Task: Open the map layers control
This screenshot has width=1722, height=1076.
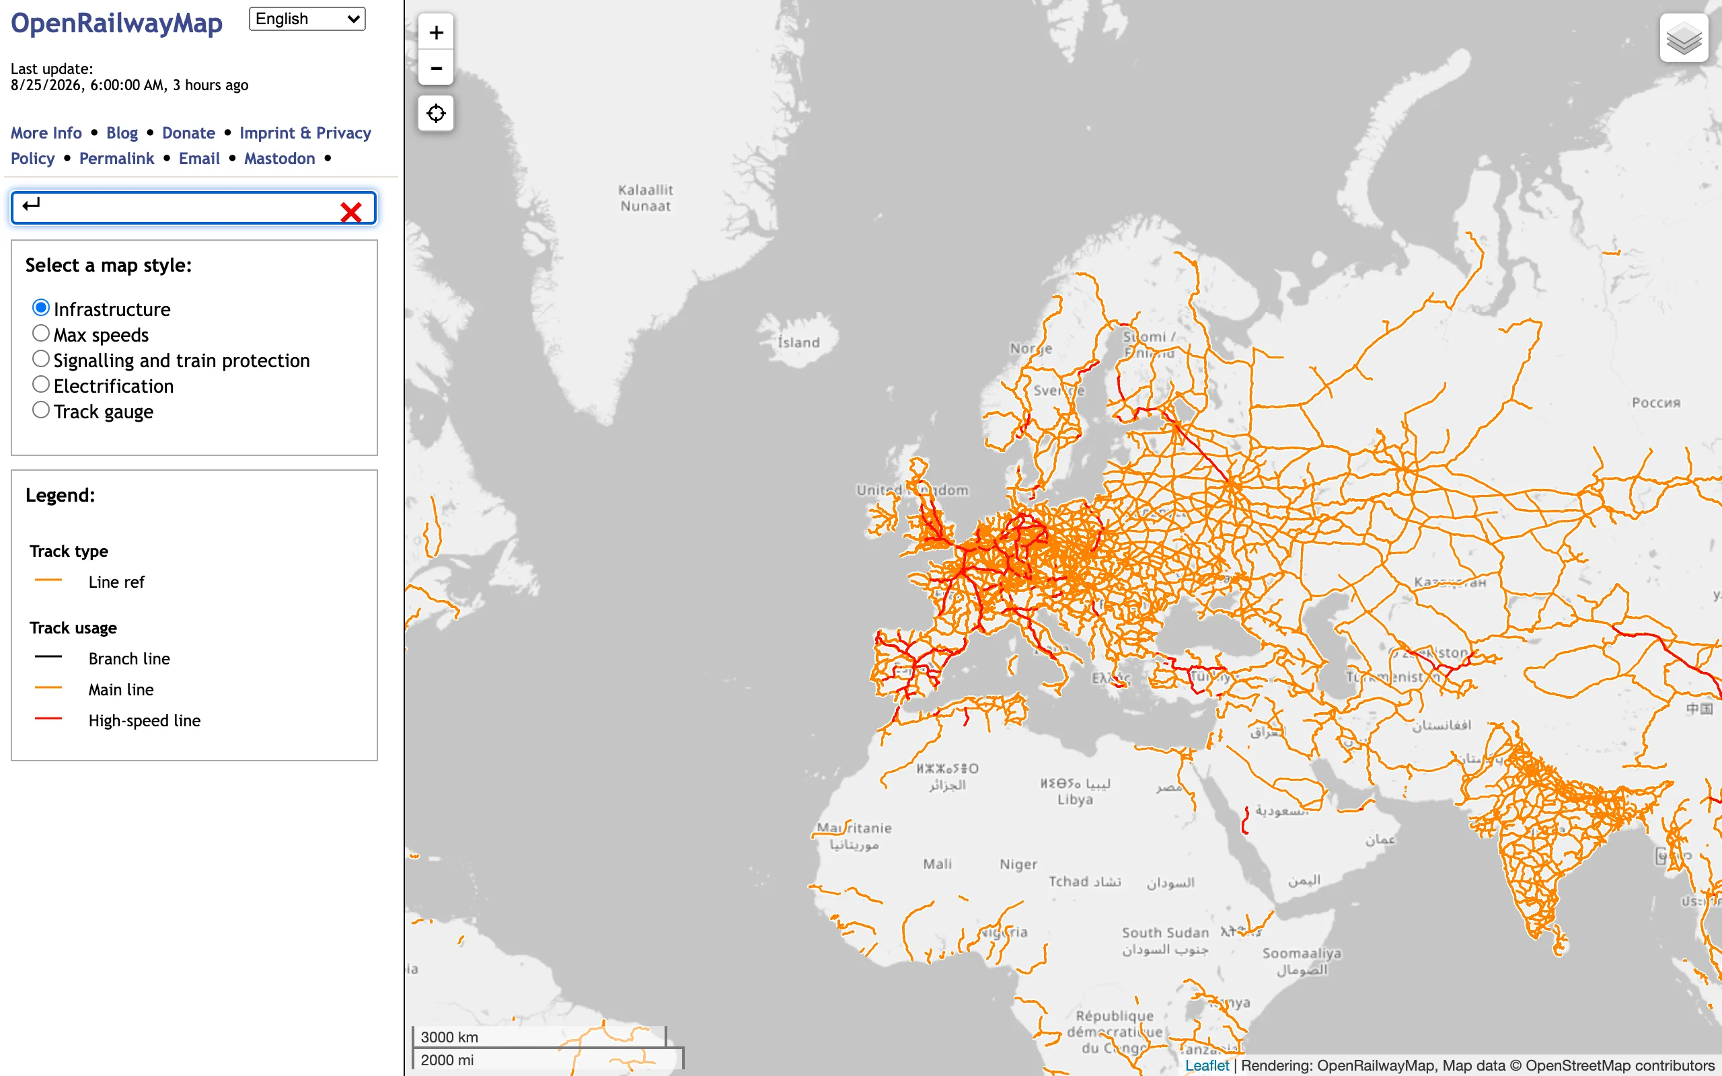Action: point(1684,38)
